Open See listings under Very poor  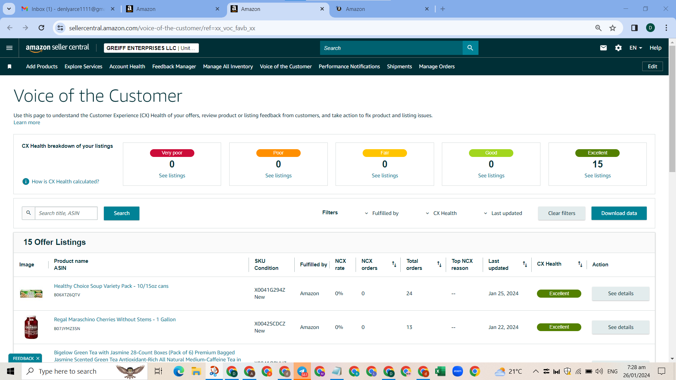pos(172,176)
